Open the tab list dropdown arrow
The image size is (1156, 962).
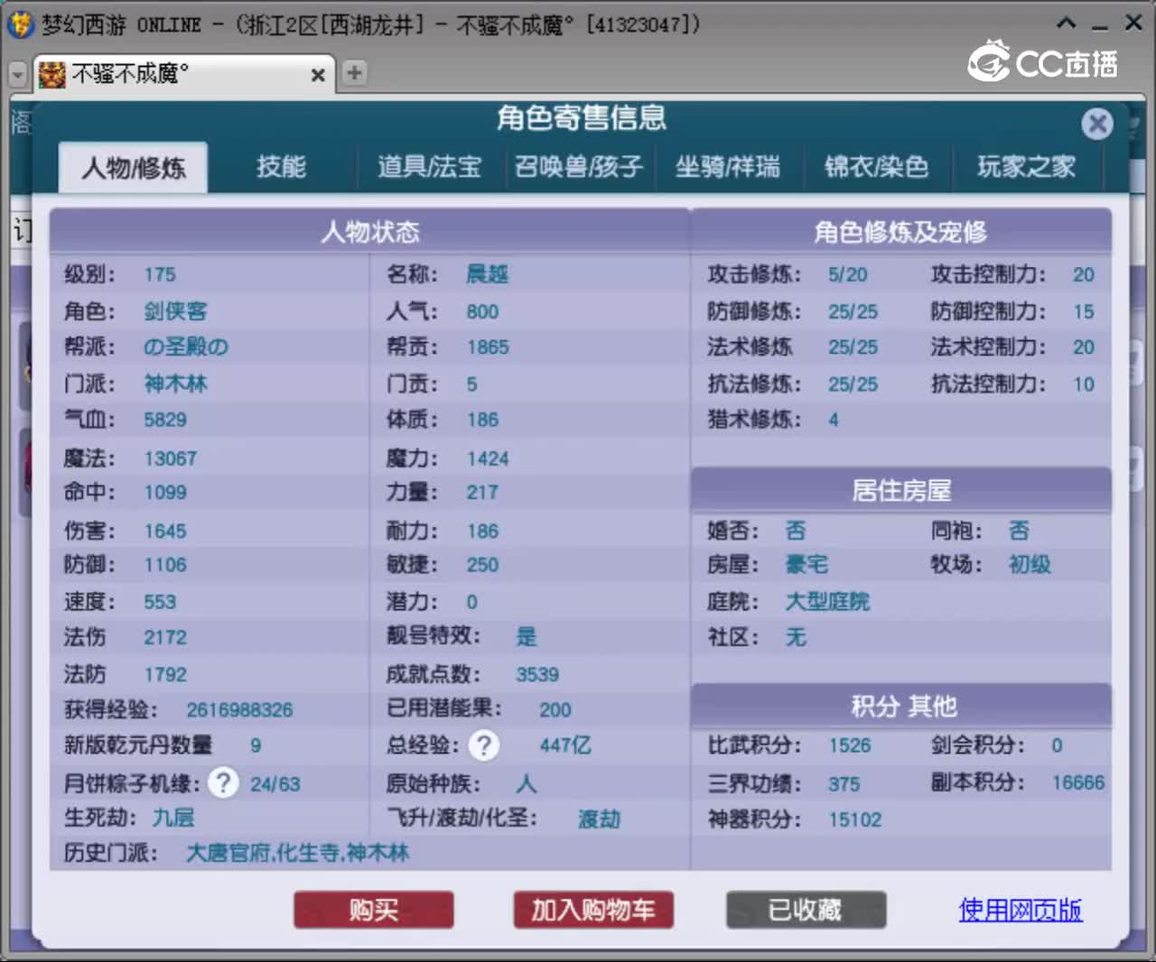pos(17,75)
